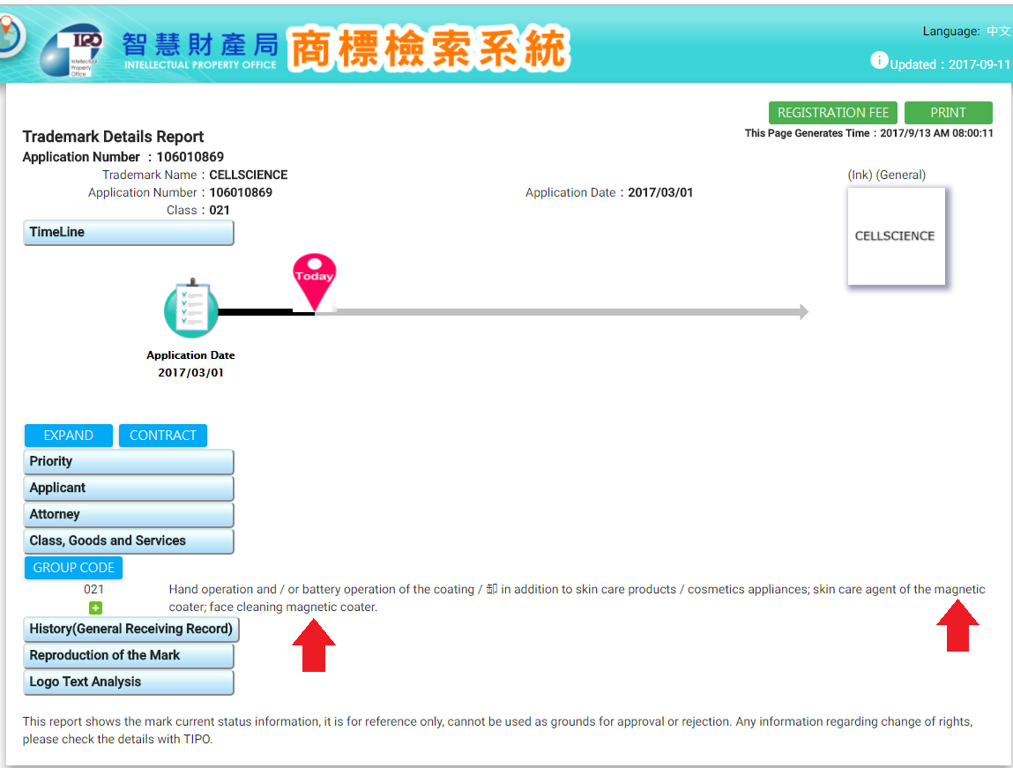This screenshot has width=1013, height=768.
Task: Switch language to 中文
Action: [x=998, y=31]
